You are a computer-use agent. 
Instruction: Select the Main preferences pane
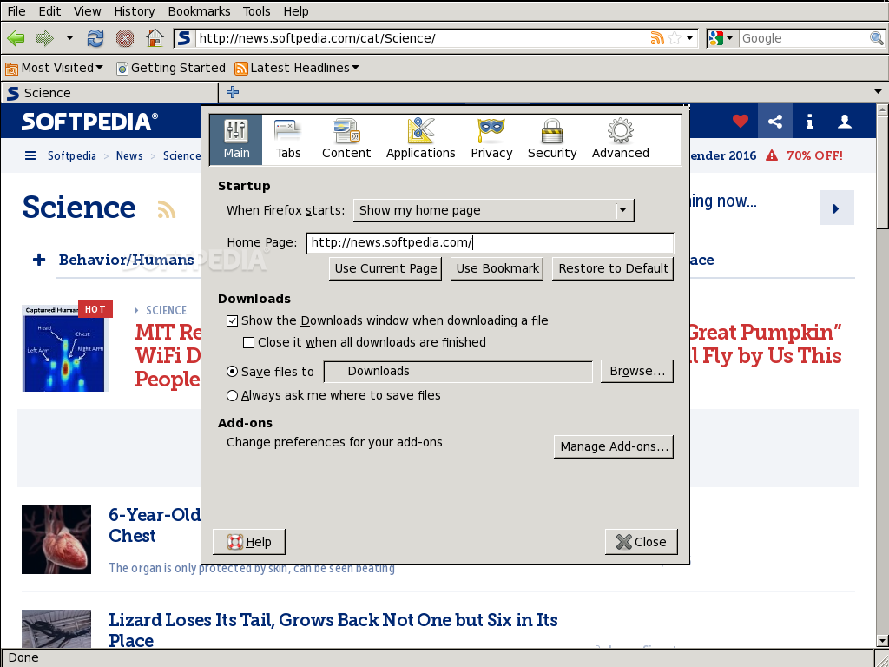(236, 140)
